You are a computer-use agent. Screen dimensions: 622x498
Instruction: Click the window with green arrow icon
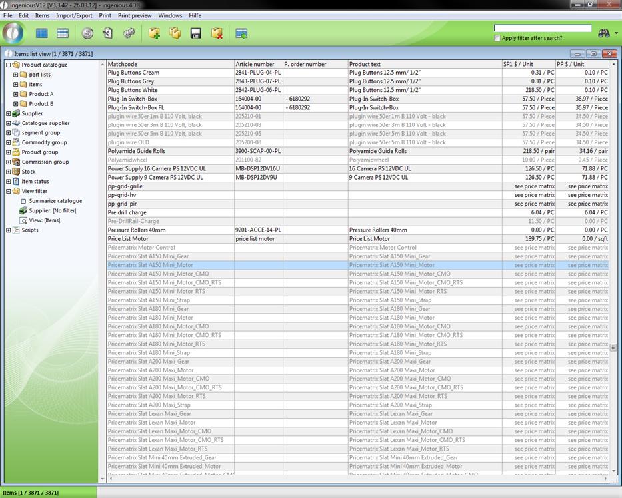tap(241, 33)
